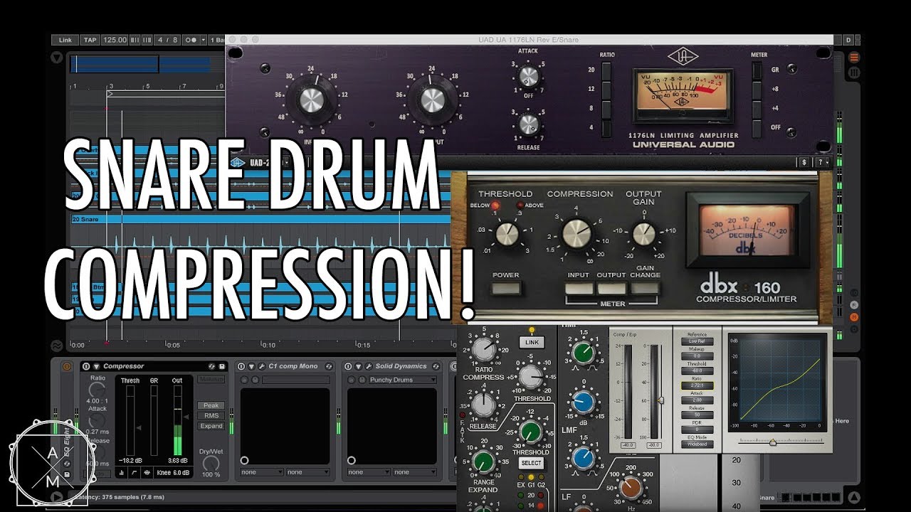The width and height of the screenshot is (911, 512).
Task: Open second 'none' dropdown under C1 comp Mono
Action: (x=307, y=472)
